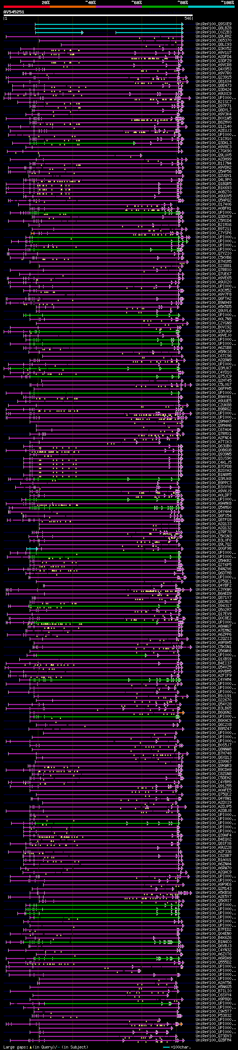
Task: Select the UniRef100_O17406 label
Action: tap(213, 204)
